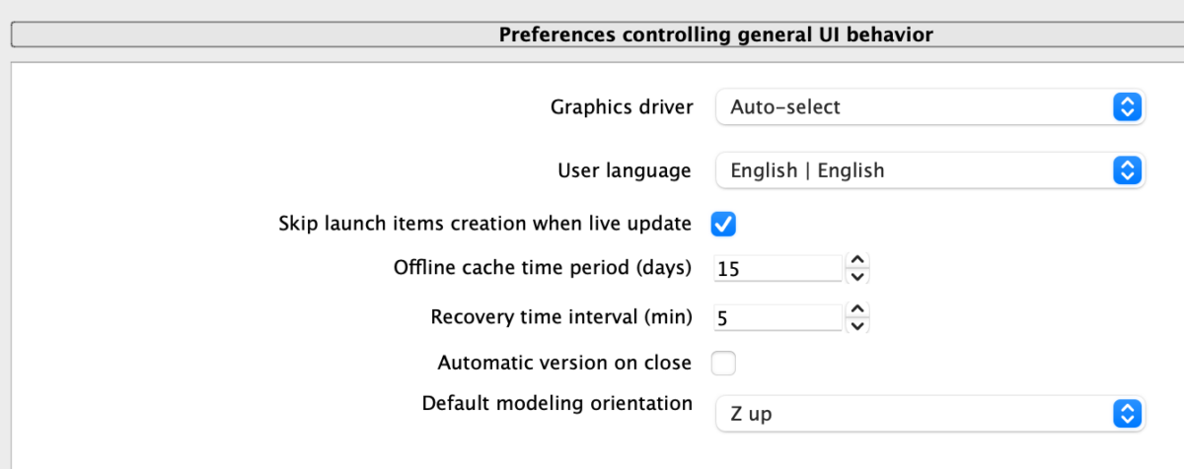
Task: Click the Automatic version on close label
Action: (564, 363)
